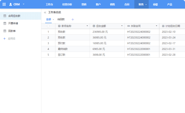Open the 经营分析 menu
The height and width of the screenshot is (113, 185).
67,4
